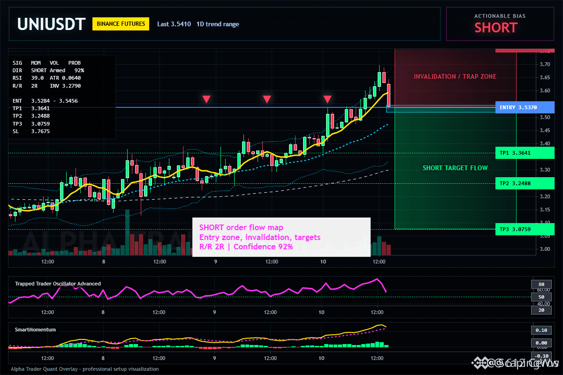Select the TP2 3.2488 row in stats panel
Viewport: 563px width, 375px height.
[31, 116]
